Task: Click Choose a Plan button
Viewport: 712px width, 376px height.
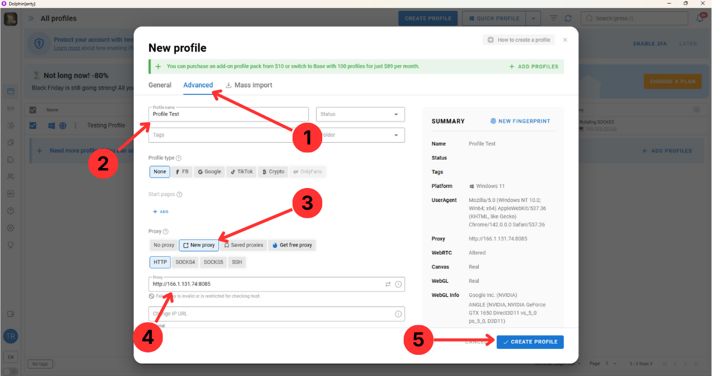Action: (x=673, y=82)
